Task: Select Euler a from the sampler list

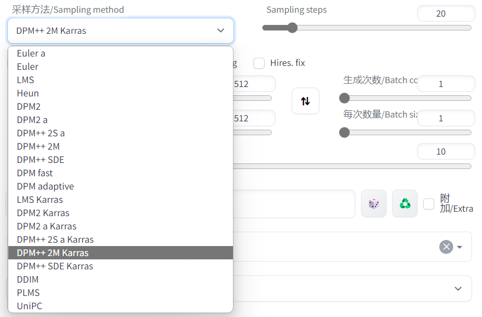Action: point(31,53)
